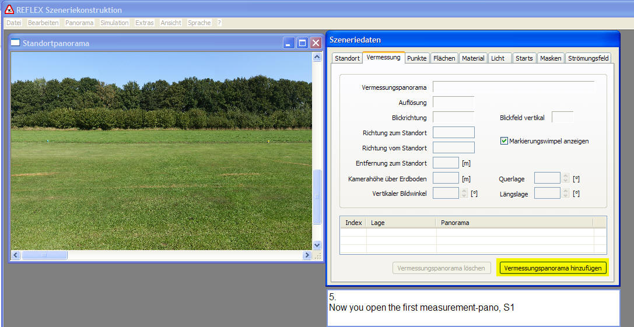Screen dimensions: 634x327
Task: Click the panorama vertical scrollbar thumb
Action: (x=317, y=196)
